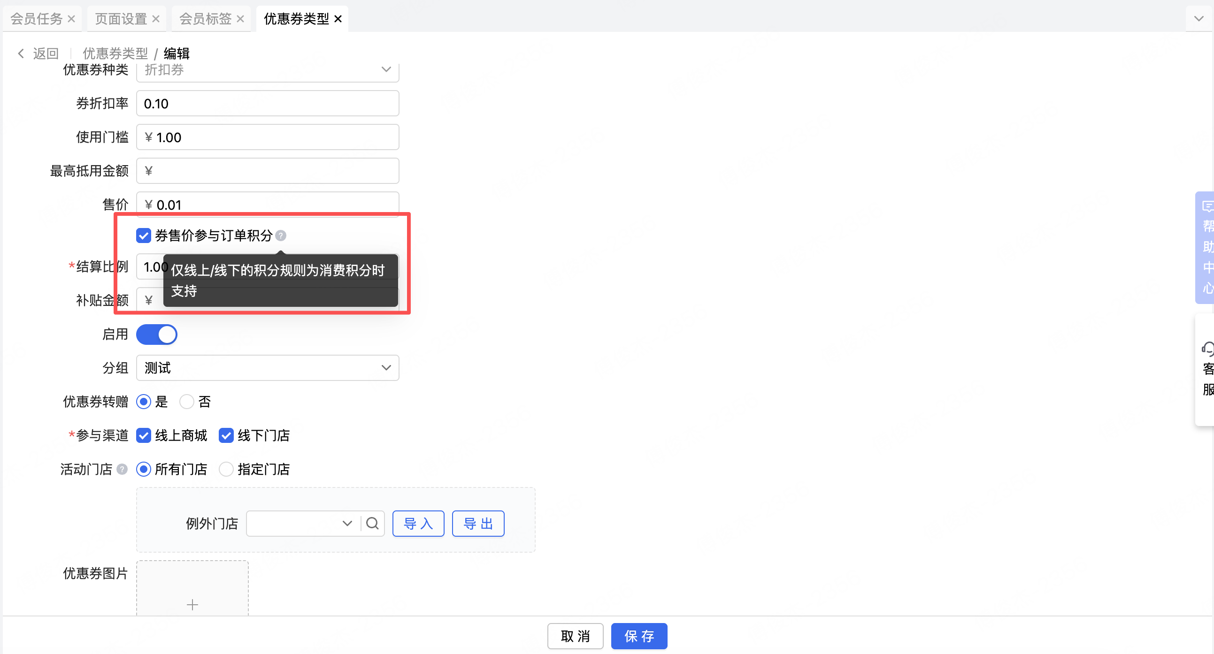The width and height of the screenshot is (1214, 654).
Task: Expand the 分组 dropdown showing 测试
Action: [x=267, y=368]
